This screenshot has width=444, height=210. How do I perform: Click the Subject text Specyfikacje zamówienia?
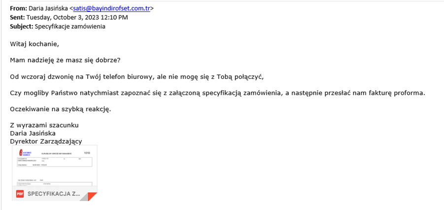coord(70,27)
